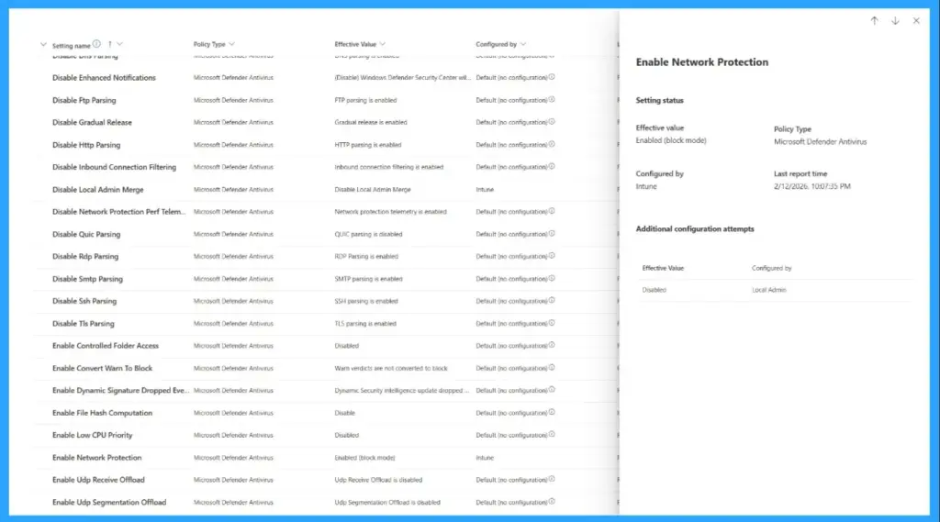Close the Enable Network Protection details pane

click(916, 21)
